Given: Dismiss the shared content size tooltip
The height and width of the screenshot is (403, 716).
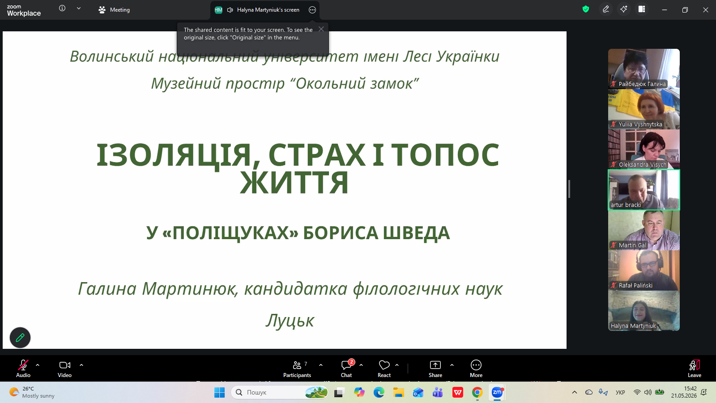Looking at the screenshot, I should 321,29.
